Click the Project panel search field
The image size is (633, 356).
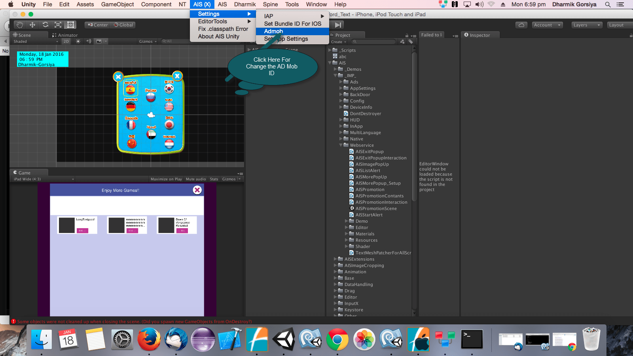(374, 42)
